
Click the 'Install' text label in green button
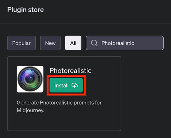(x=62, y=86)
